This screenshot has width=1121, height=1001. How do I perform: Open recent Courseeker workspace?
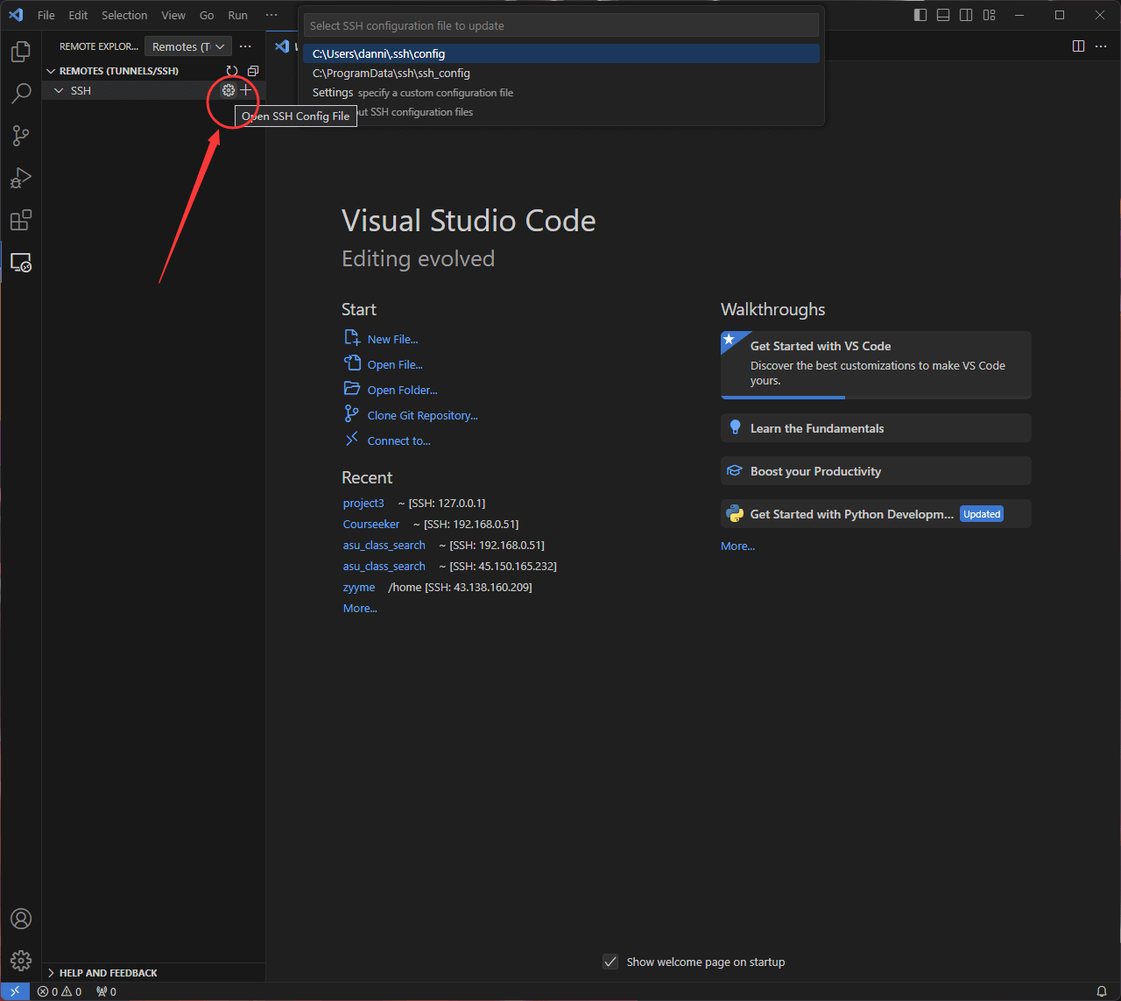tap(371, 524)
